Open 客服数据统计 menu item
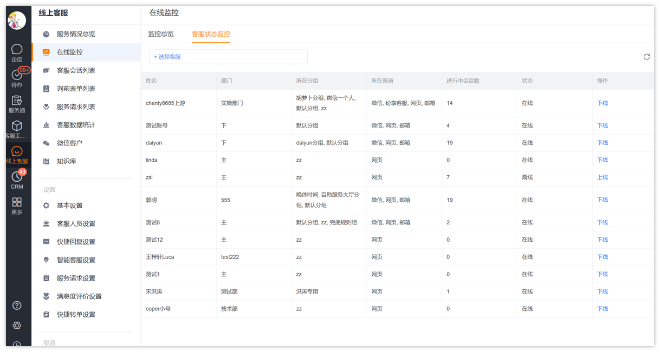The width and height of the screenshot is (660, 352). 86,125
